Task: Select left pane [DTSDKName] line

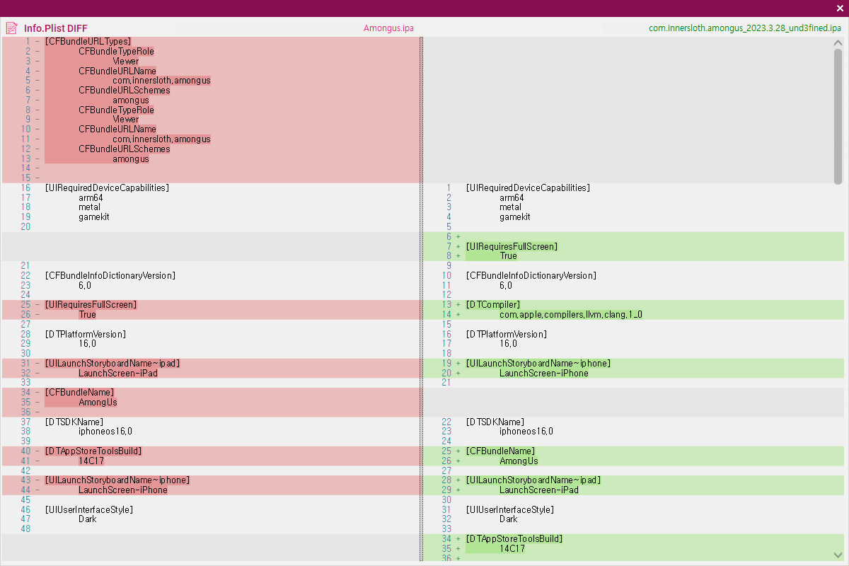Action: coord(74,422)
